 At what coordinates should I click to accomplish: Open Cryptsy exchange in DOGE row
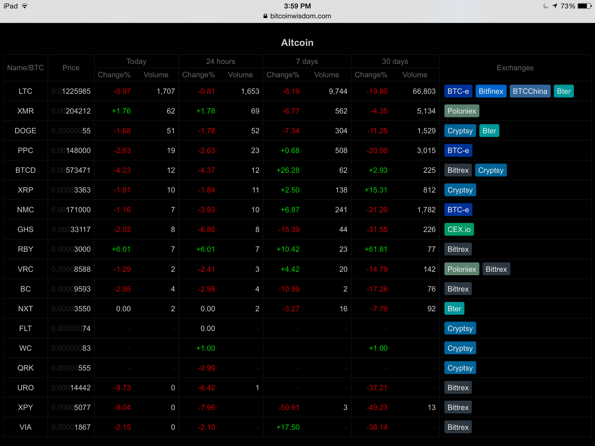[460, 131]
